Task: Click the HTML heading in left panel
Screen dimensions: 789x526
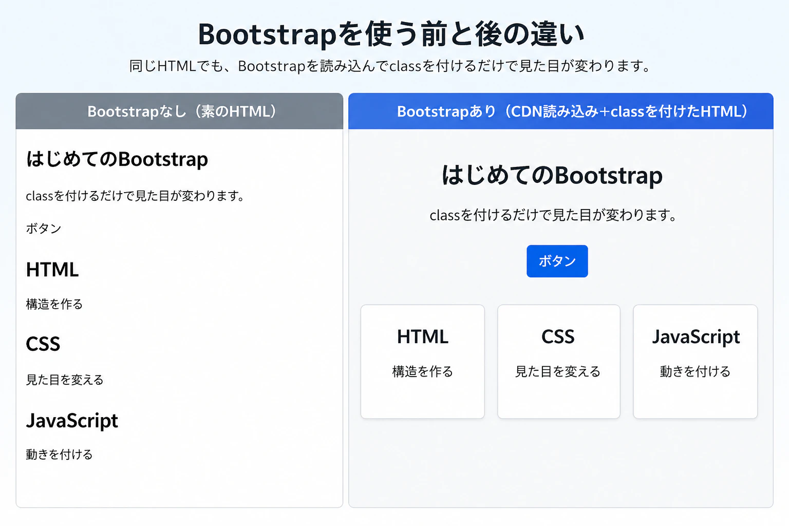Action: (x=52, y=270)
